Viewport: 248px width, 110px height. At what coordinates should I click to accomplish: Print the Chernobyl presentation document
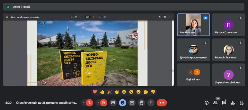tap(165, 17)
